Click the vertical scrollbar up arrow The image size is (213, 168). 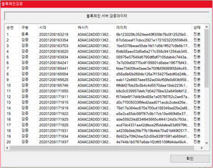207,27
